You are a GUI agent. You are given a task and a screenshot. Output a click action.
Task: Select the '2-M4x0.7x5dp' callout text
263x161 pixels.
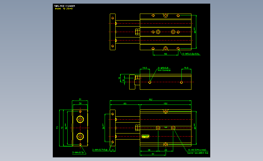point(100,150)
